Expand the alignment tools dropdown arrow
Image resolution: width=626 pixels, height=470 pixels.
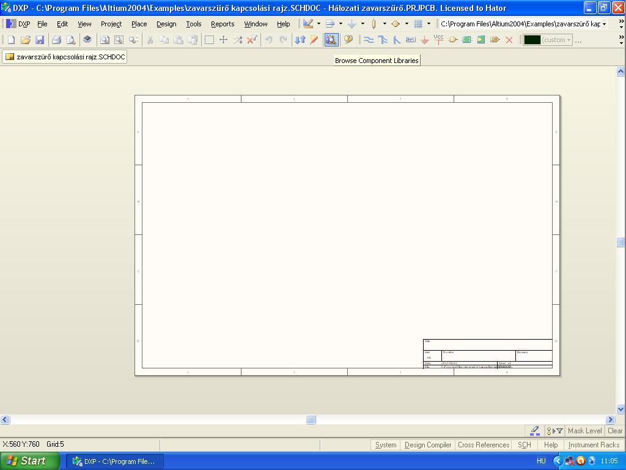click(x=341, y=24)
